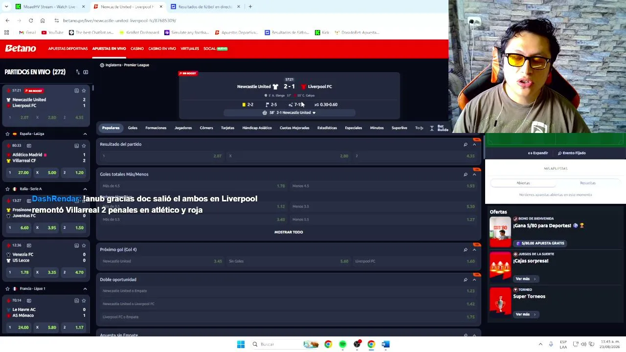The image size is (626, 352).
Task: Switch to the Resueltas bets tab
Action: coord(588,183)
